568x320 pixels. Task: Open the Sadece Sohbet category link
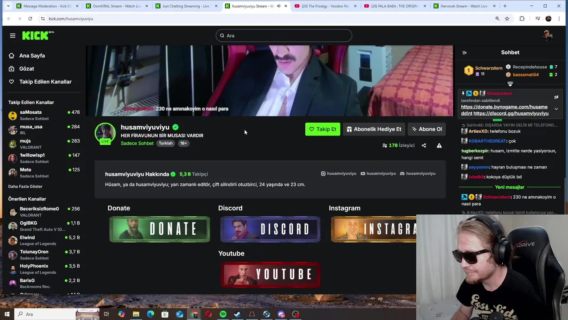(137, 143)
